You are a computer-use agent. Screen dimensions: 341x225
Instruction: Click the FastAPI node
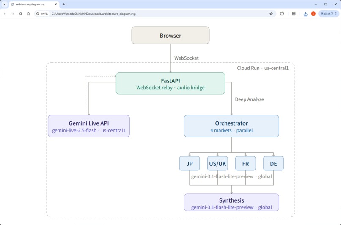tap(170, 83)
